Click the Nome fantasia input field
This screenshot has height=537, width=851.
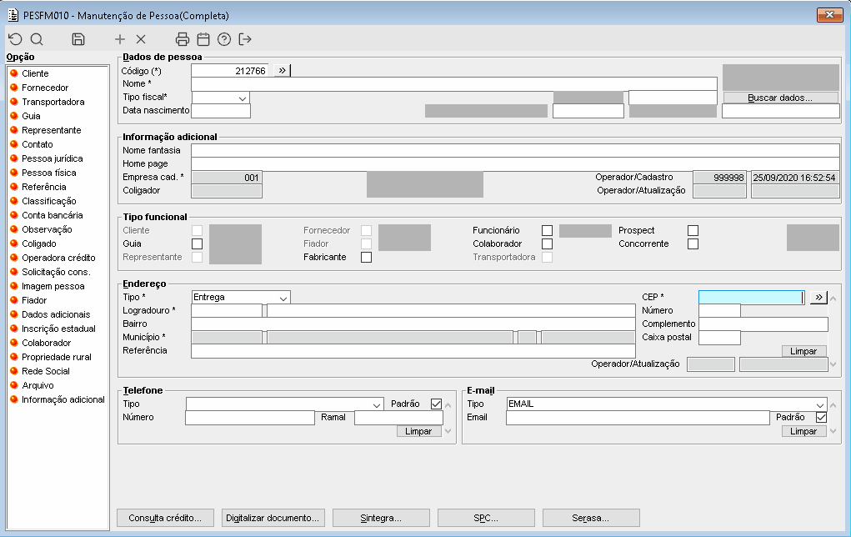[x=515, y=150]
